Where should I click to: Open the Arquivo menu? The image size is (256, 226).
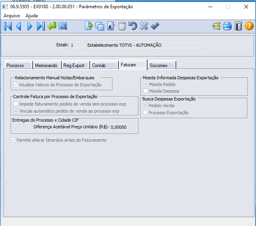coord(12,16)
